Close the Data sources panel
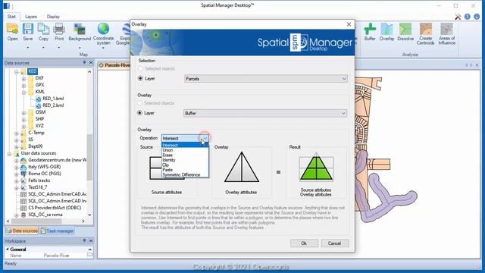Viewport: 485px width, 273px height. coord(91,62)
